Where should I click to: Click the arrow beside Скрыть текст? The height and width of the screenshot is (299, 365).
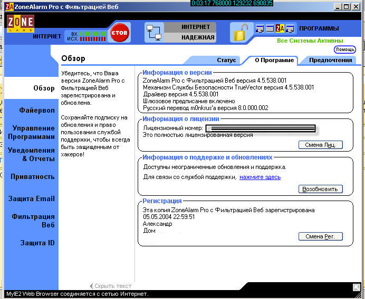coord(91,286)
